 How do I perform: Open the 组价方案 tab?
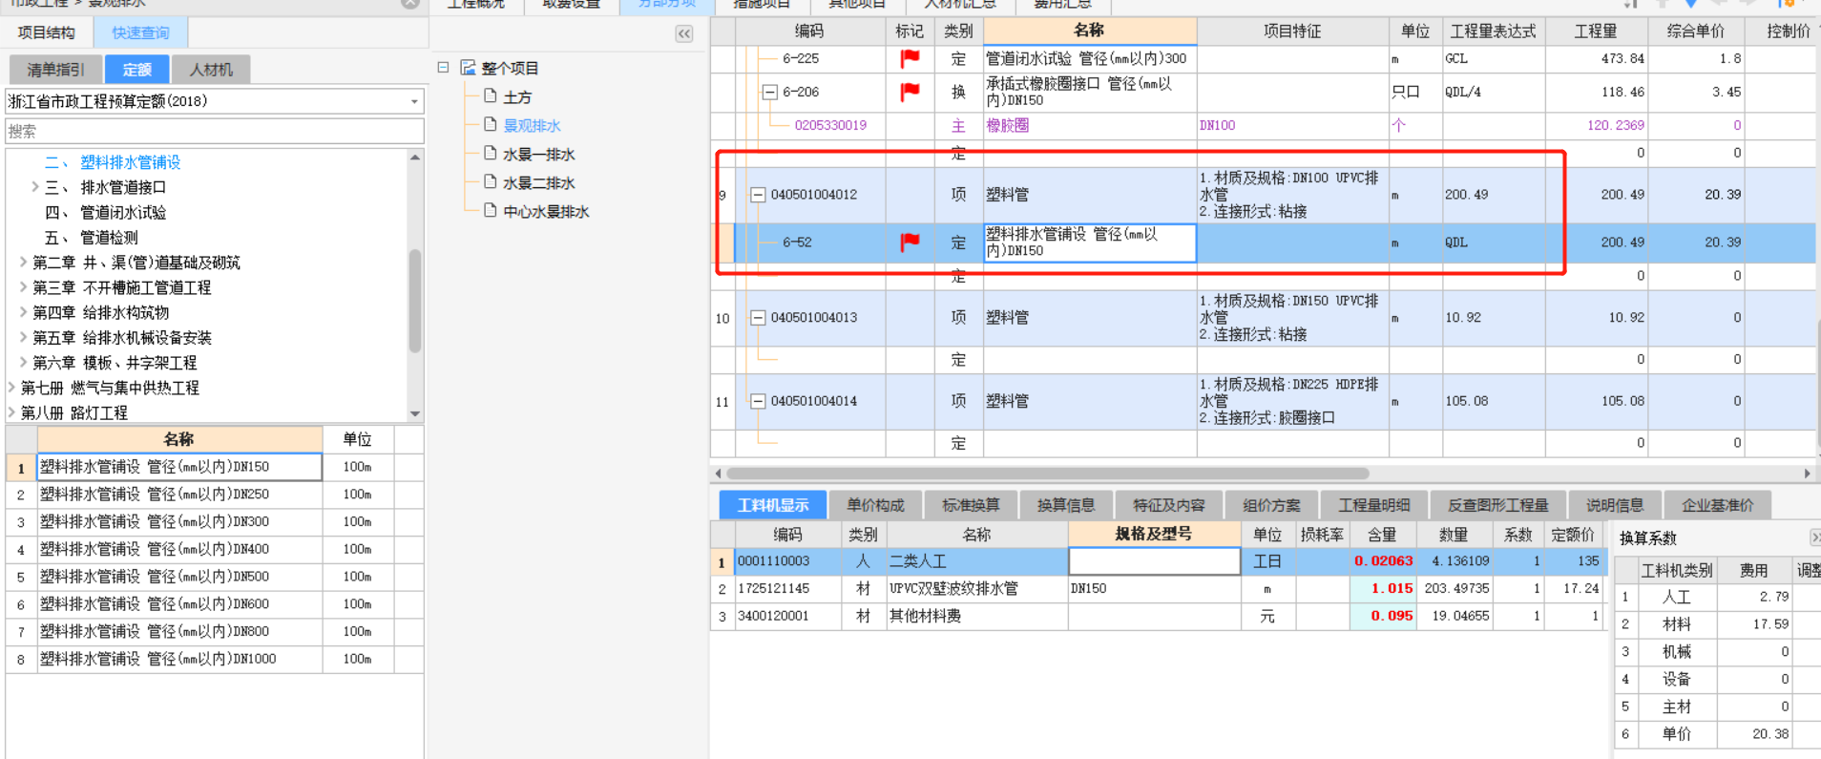[1271, 505]
